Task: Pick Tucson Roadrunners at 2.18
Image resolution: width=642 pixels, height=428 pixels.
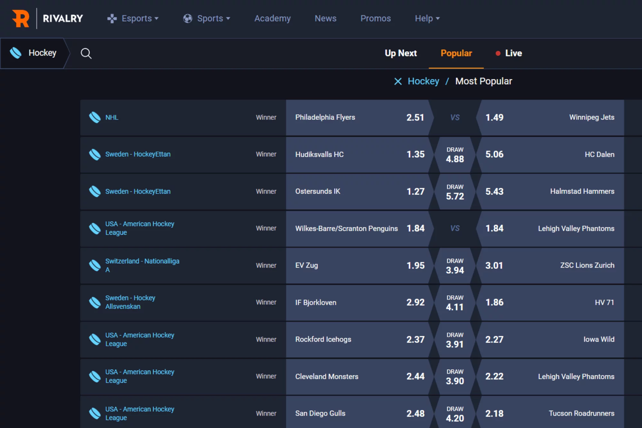Action: coord(550,413)
